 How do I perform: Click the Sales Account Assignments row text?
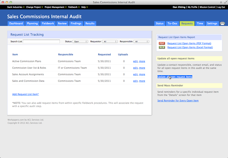coord(28,75)
